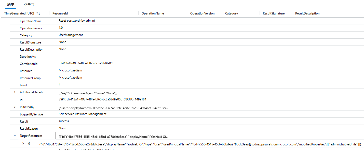Image resolution: width=364 pixels, height=150 pixels.
Task: Click the InitiatedBy field label
Action: [27, 107]
